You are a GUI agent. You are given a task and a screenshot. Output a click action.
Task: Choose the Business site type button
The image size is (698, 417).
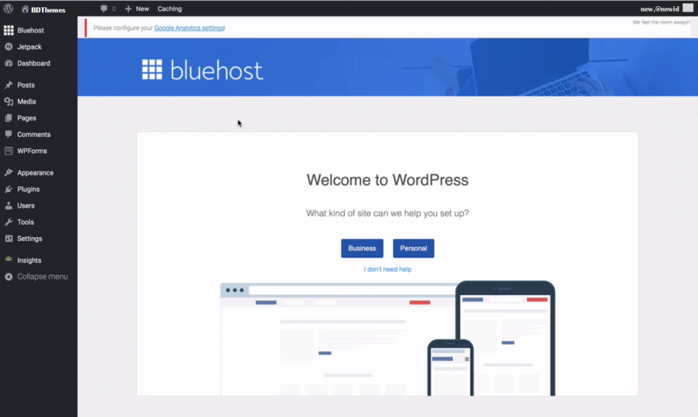(362, 249)
